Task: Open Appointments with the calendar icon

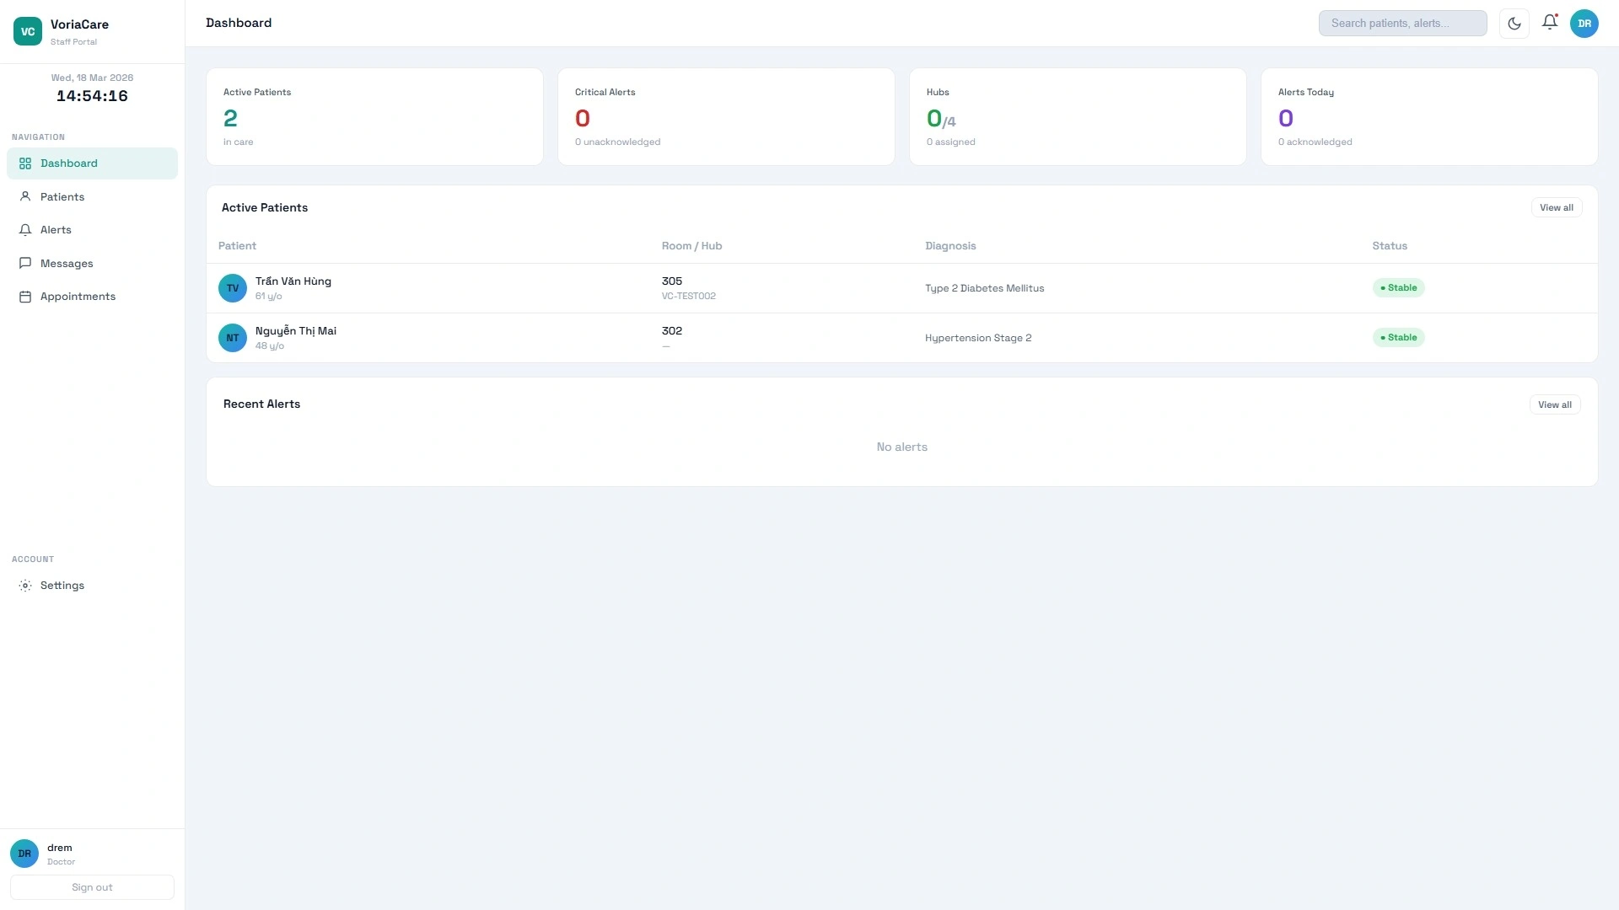Action: pyautogui.click(x=25, y=296)
